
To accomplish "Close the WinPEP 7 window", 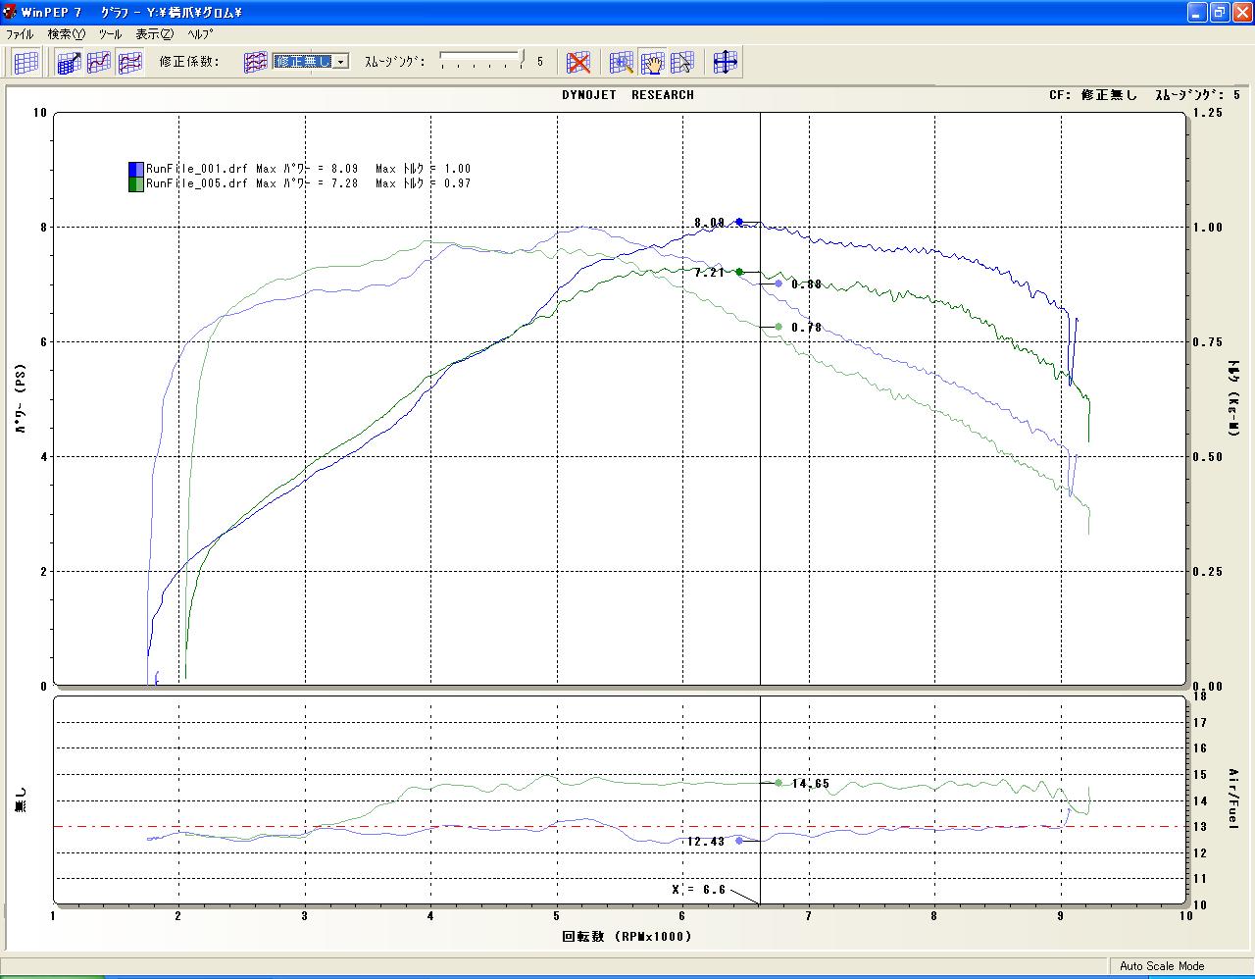I will (1241, 12).
